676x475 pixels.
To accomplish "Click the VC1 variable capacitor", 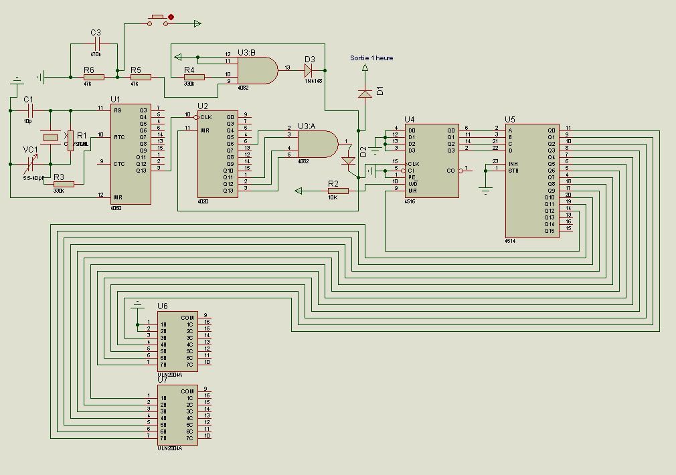I will tap(30, 164).
